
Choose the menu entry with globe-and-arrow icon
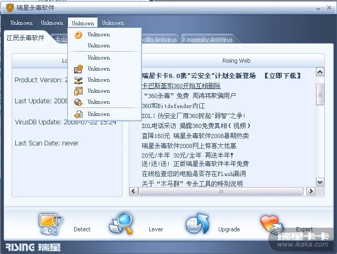click(105, 102)
